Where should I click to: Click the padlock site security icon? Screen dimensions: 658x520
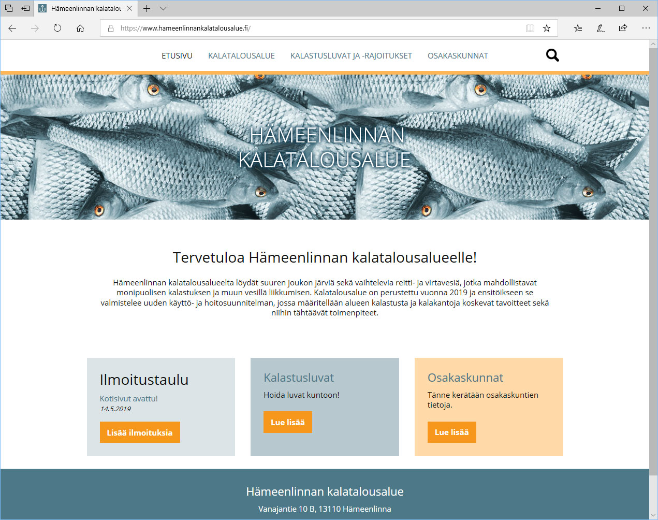tap(110, 28)
